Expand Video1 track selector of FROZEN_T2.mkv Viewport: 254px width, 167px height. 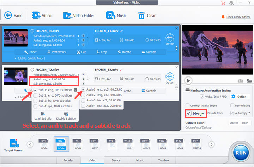tap(79, 75)
